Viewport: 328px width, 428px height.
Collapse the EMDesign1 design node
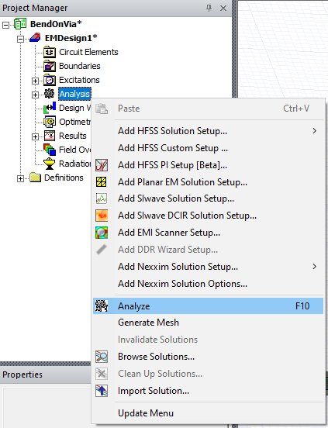(x=20, y=39)
